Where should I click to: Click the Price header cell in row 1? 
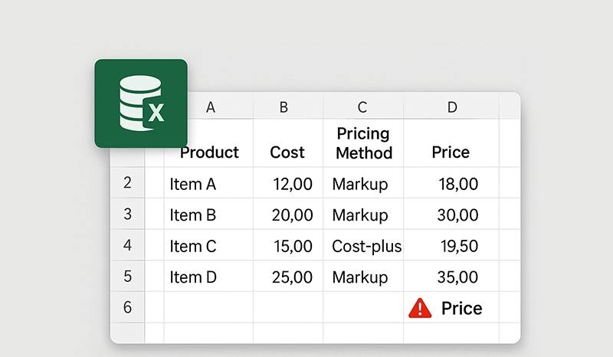click(451, 143)
